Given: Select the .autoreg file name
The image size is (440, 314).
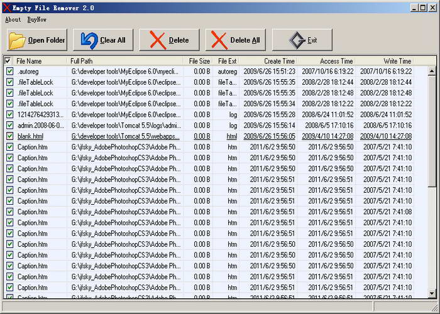Looking at the screenshot, I should (28, 72).
